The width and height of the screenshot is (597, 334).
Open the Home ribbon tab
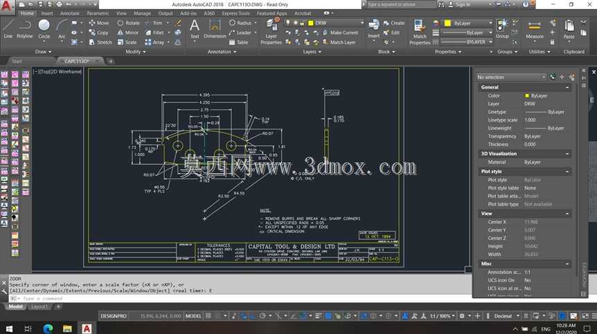(27, 13)
